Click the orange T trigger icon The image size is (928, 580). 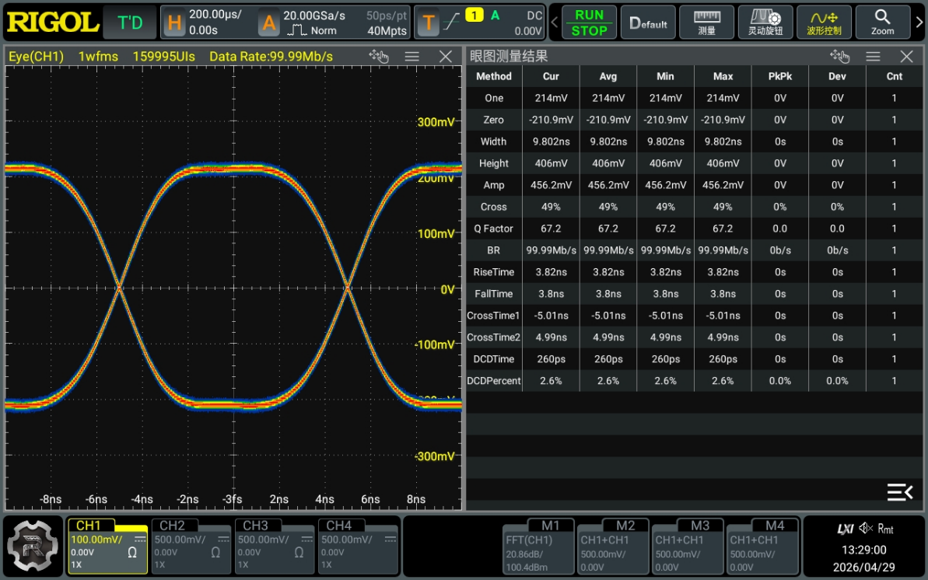coord(428,23)
